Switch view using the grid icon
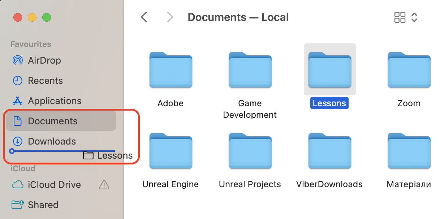Screen dimensions: 440x219 [400, 17]
